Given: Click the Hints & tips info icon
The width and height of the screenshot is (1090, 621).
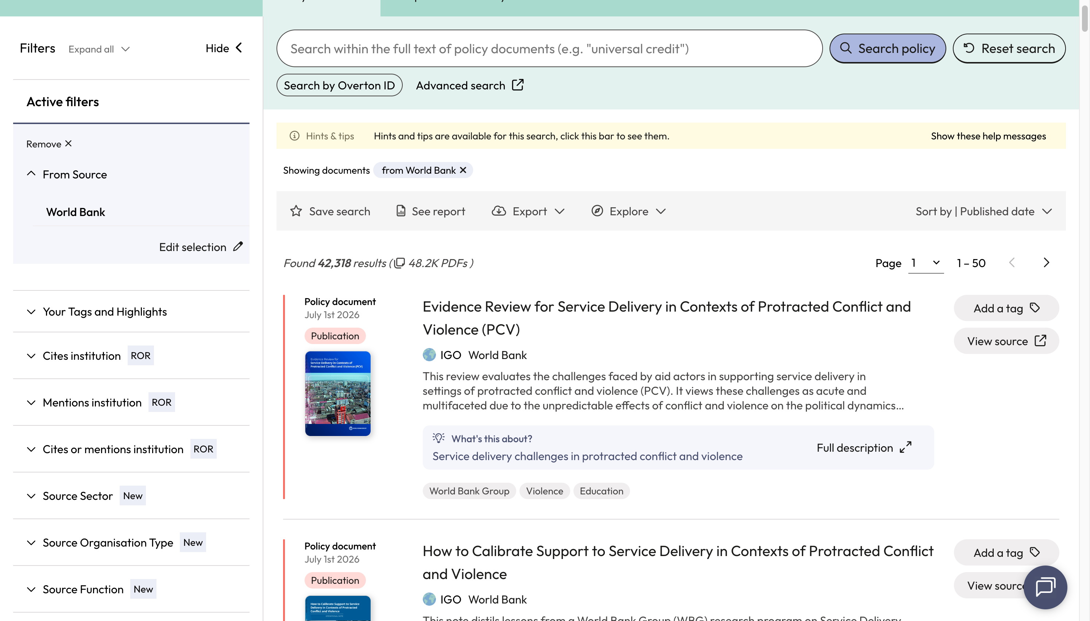Looking at the screenshot, I should [294, 136].
